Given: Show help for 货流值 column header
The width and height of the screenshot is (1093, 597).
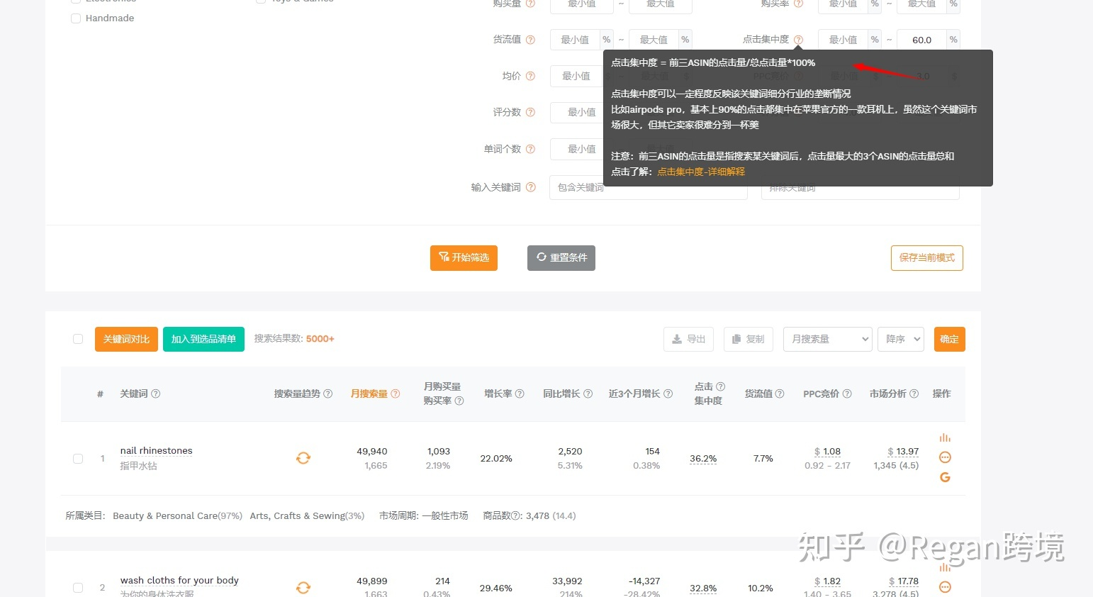Looking at the screenshot, I should pyautogui.click(x=780, y=394).
